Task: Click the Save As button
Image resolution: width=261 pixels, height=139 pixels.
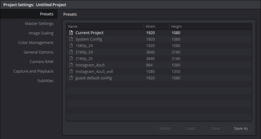Action: click(x=241, y=128)
